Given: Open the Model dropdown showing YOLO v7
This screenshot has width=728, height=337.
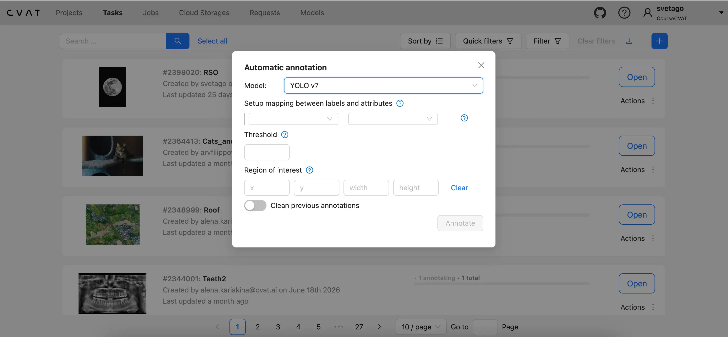Looking at the screenshot, I should point(384,86).
